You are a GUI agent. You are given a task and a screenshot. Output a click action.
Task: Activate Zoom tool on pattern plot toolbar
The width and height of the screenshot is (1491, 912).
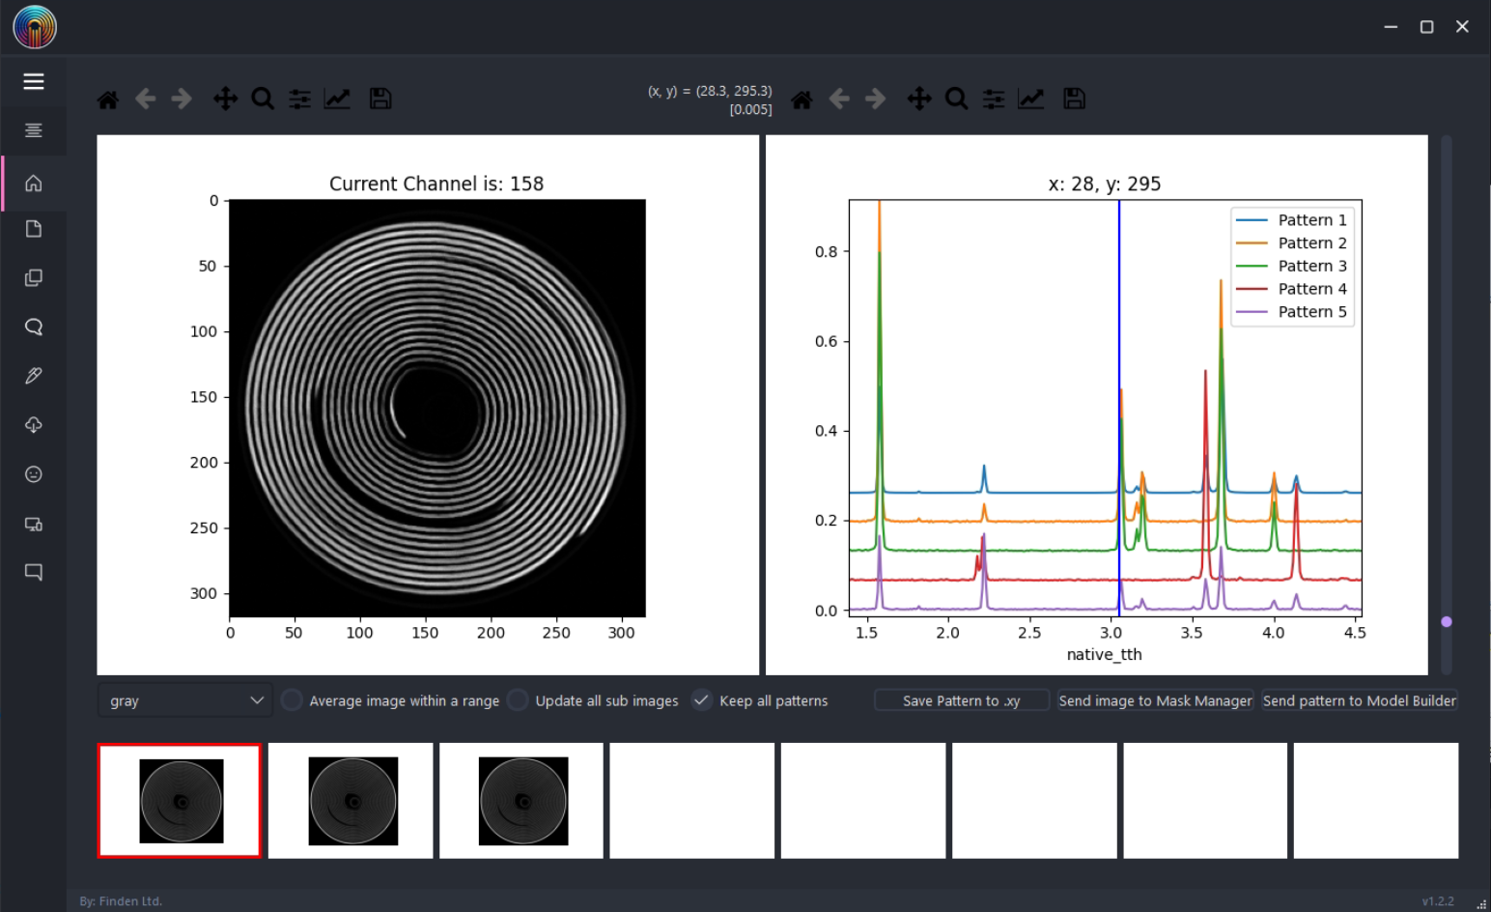pos(956,99)
